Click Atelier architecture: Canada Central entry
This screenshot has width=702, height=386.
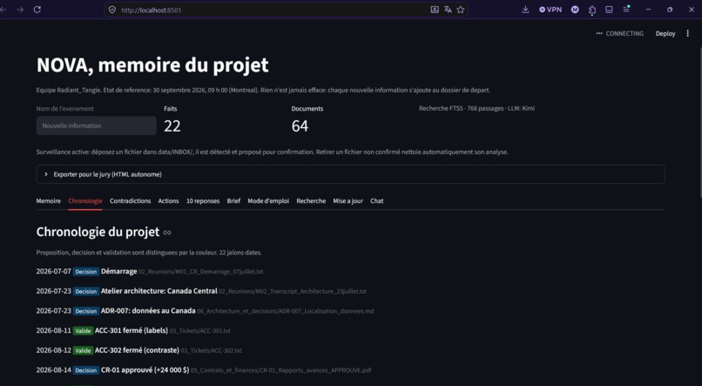pos(159,291)
